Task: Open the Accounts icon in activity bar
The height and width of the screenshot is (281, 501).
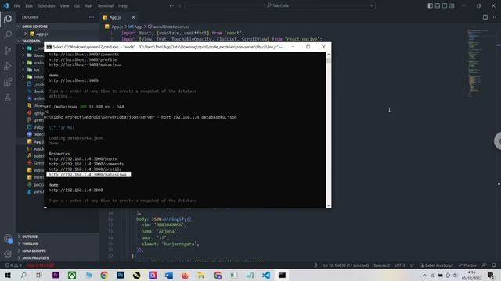Action: point(8,238)
